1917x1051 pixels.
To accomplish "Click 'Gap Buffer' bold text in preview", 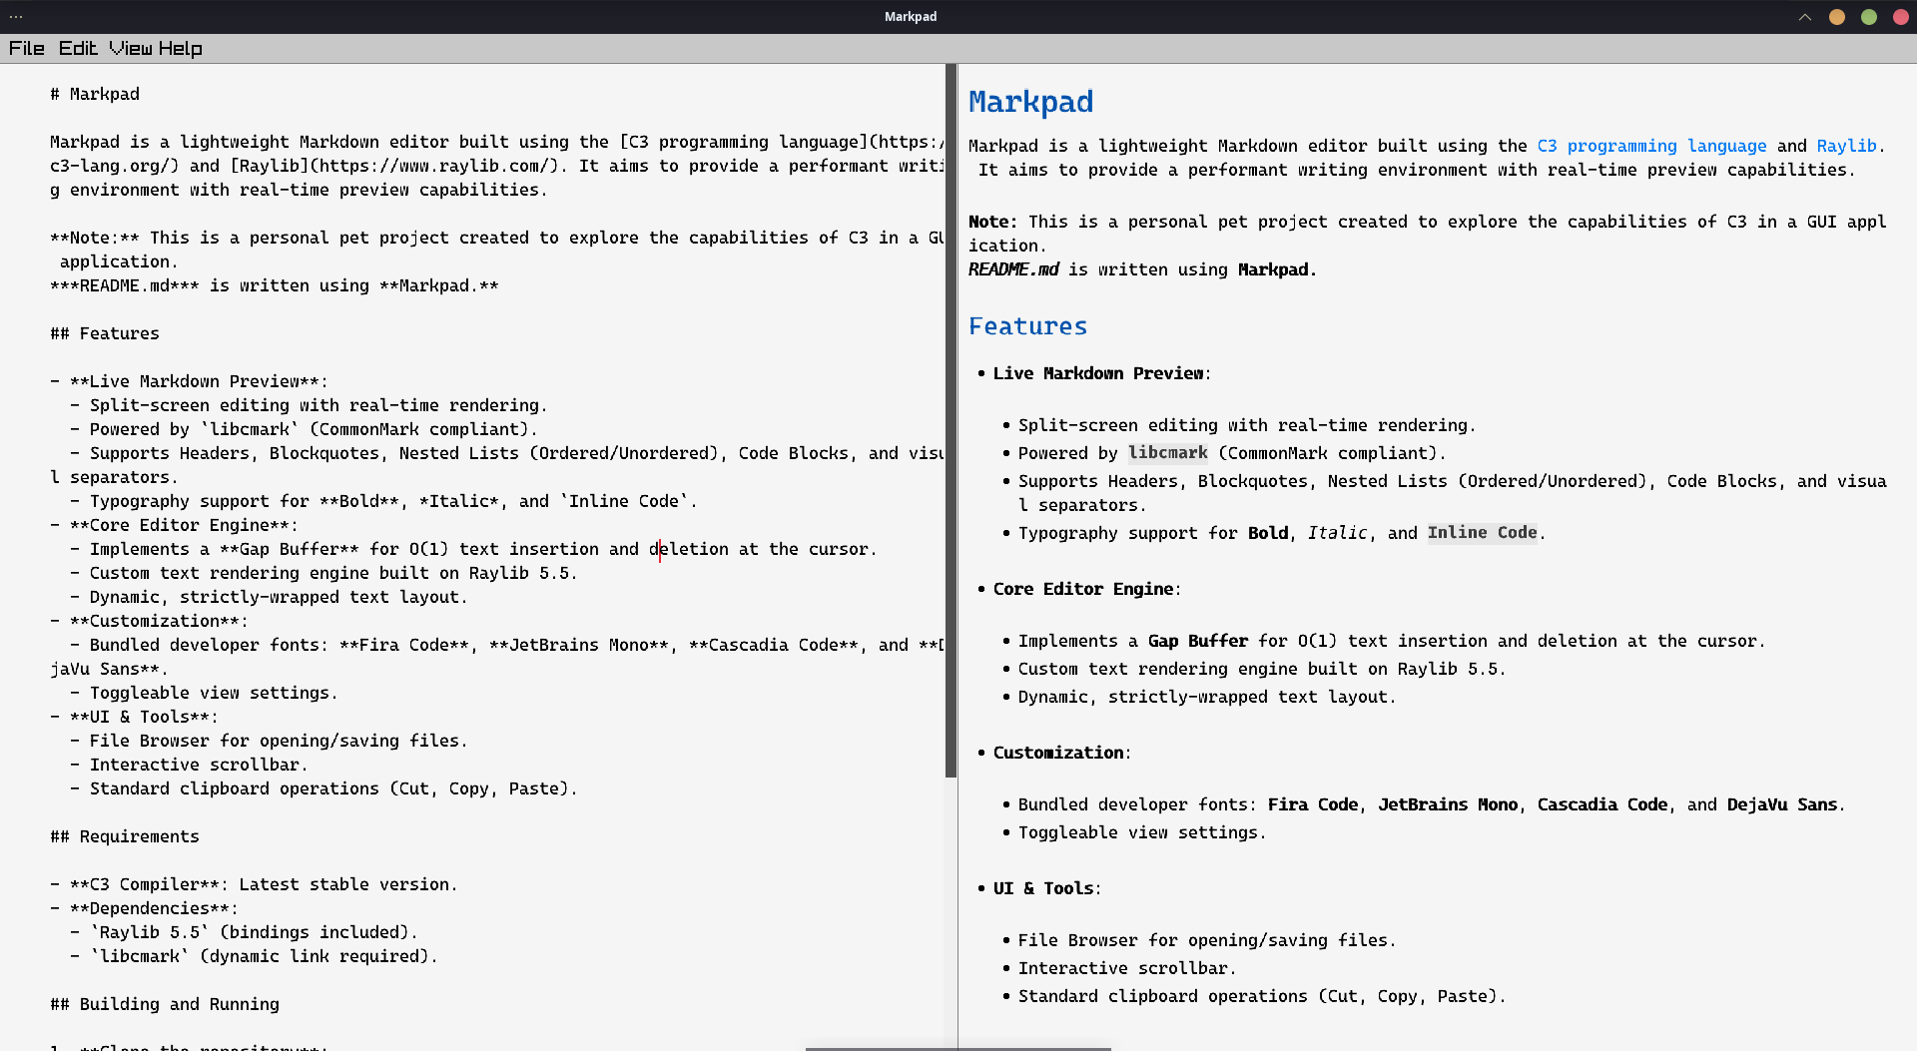I will pos(1197,641).
